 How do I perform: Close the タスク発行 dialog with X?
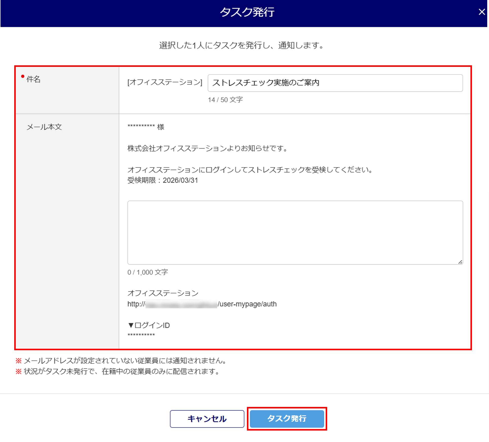[x=481, y=12]
